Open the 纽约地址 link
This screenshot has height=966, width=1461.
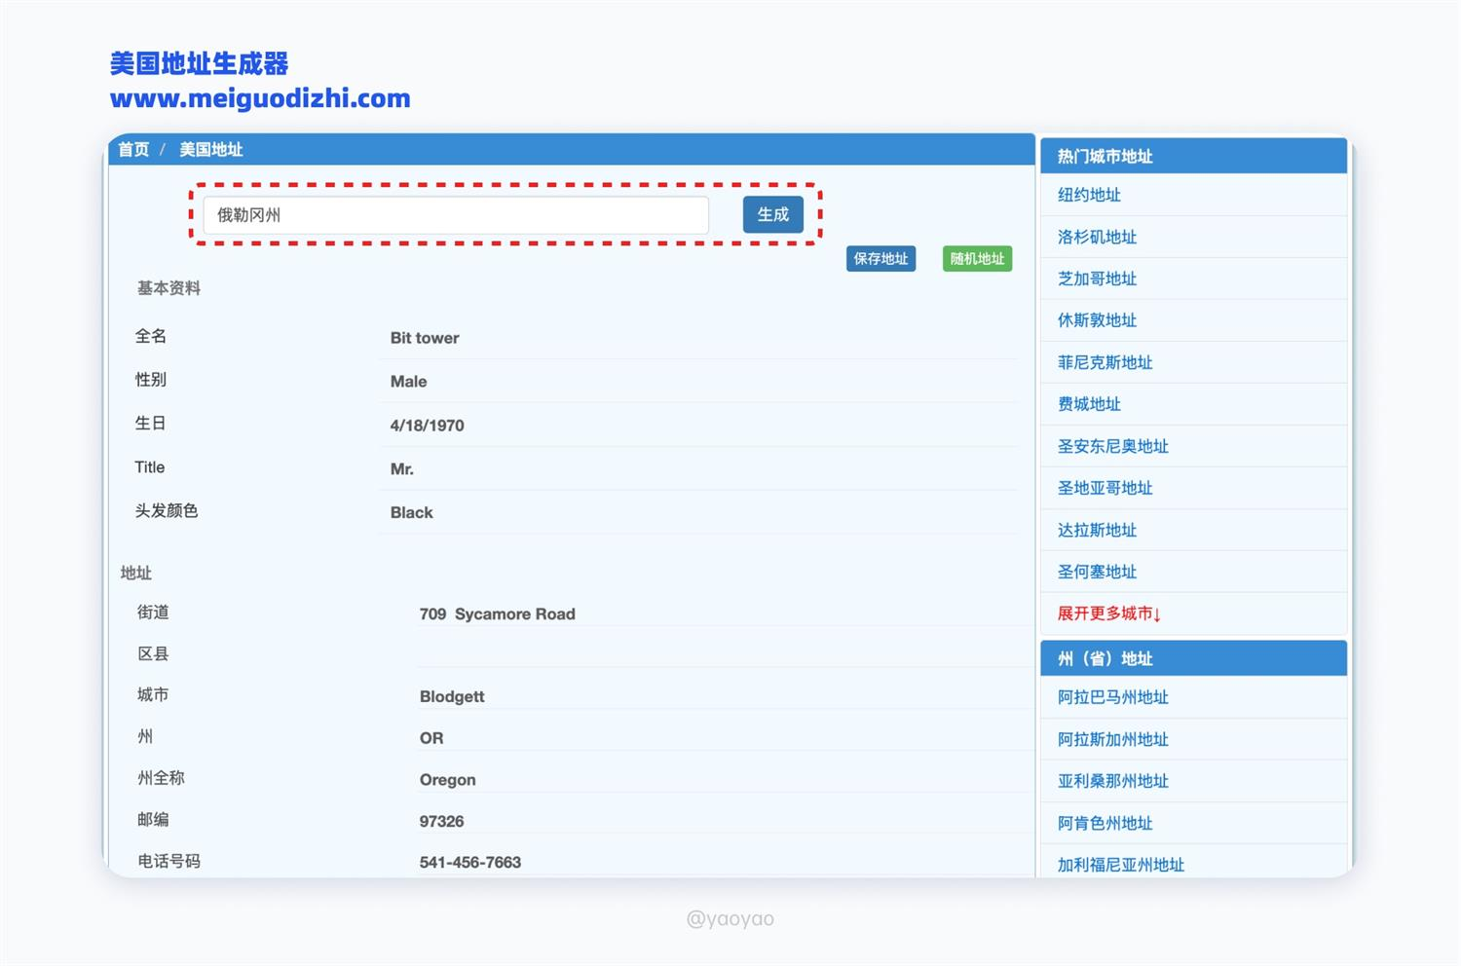(1089, 195)
